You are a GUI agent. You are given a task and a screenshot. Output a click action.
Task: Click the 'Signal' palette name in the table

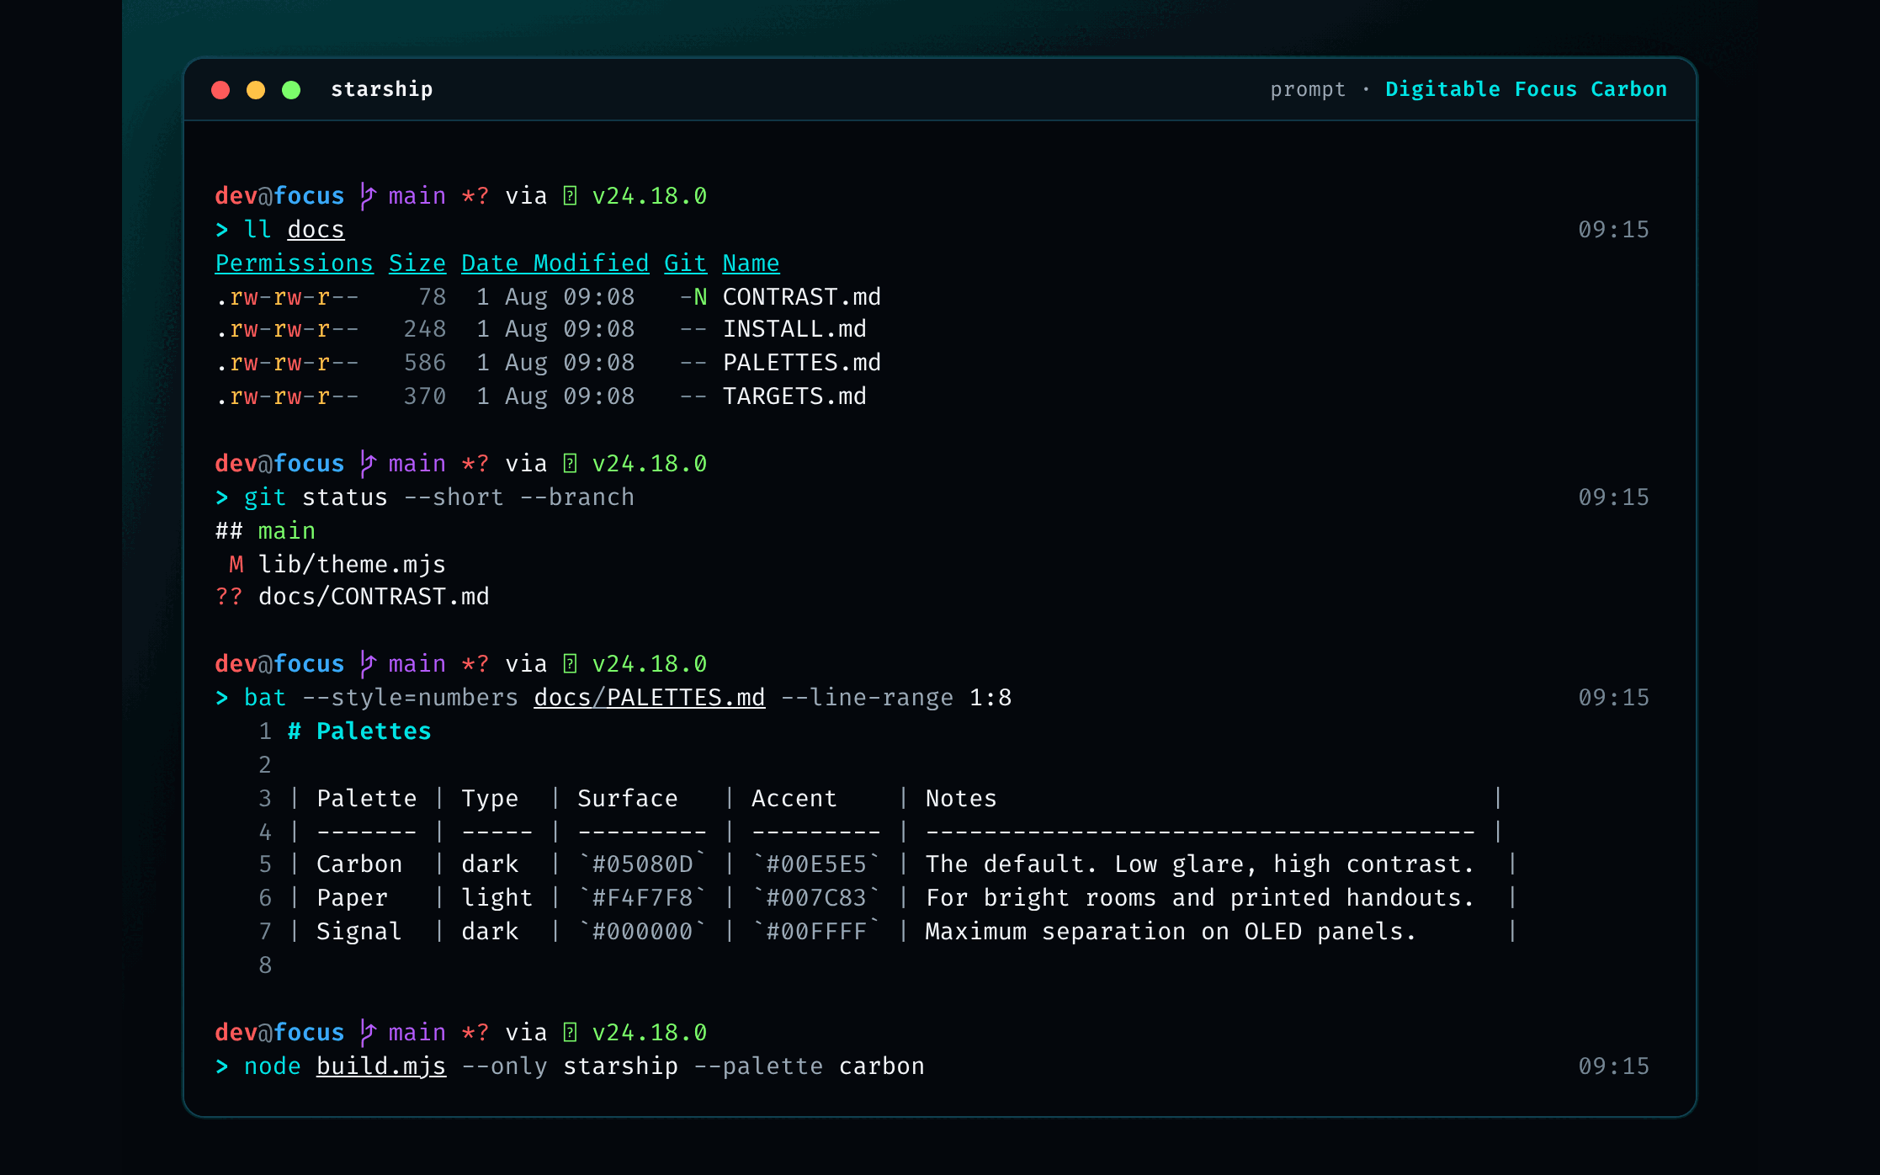tap(359, 932)
